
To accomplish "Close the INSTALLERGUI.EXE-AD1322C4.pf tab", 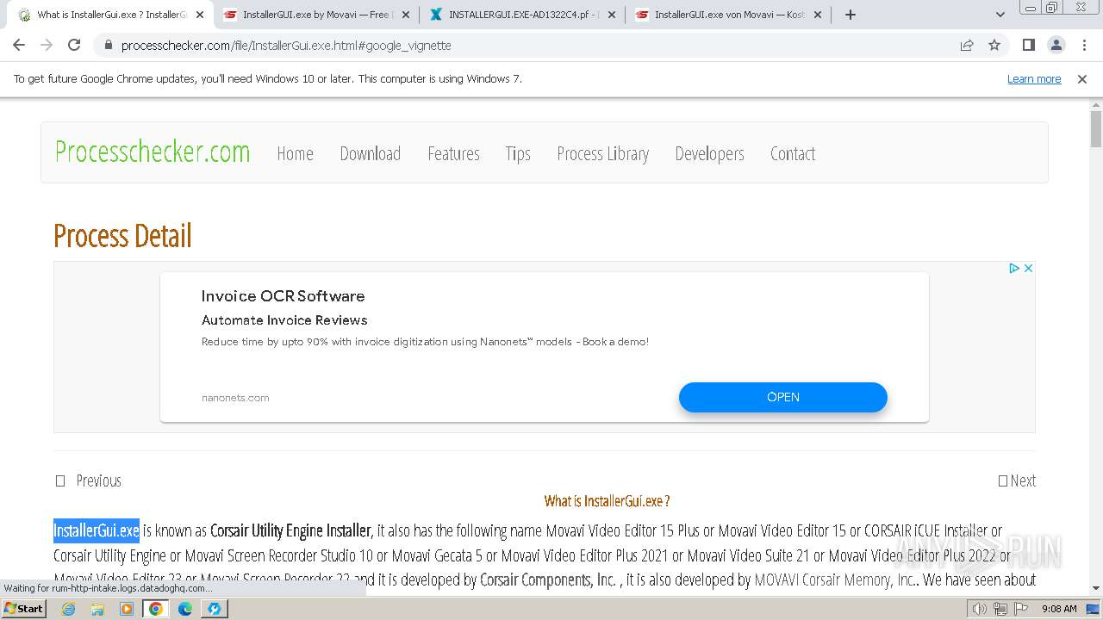I will point(612,15).
